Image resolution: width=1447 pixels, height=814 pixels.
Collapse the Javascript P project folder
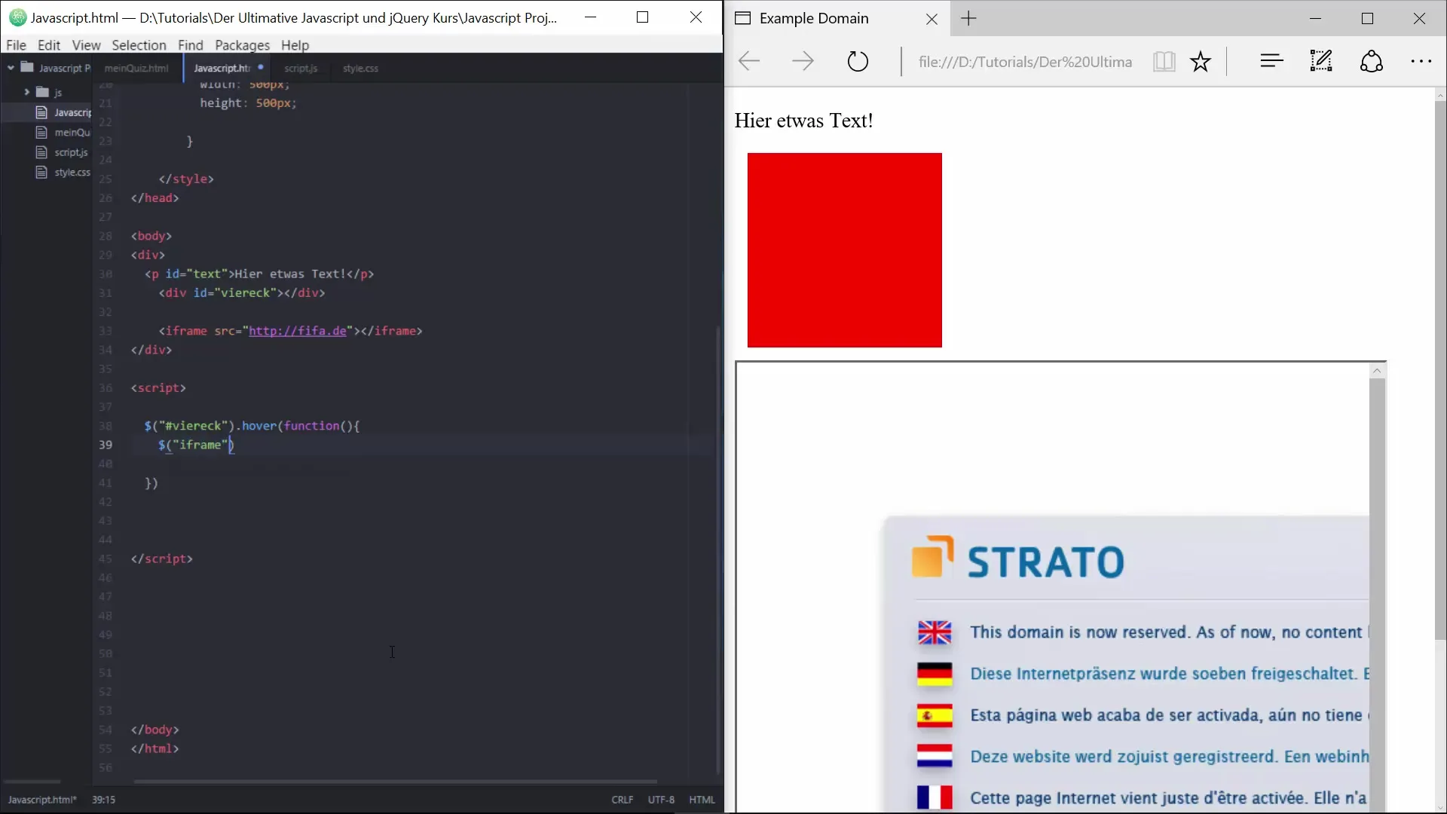tap(11, 68)
